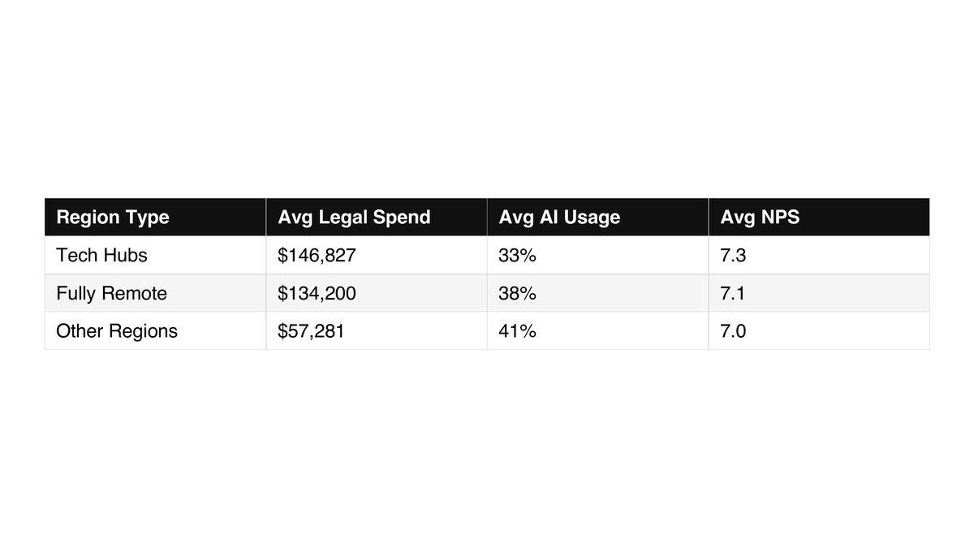
Task: Select the Other Regions cell
Action: (x=155, y=331)
